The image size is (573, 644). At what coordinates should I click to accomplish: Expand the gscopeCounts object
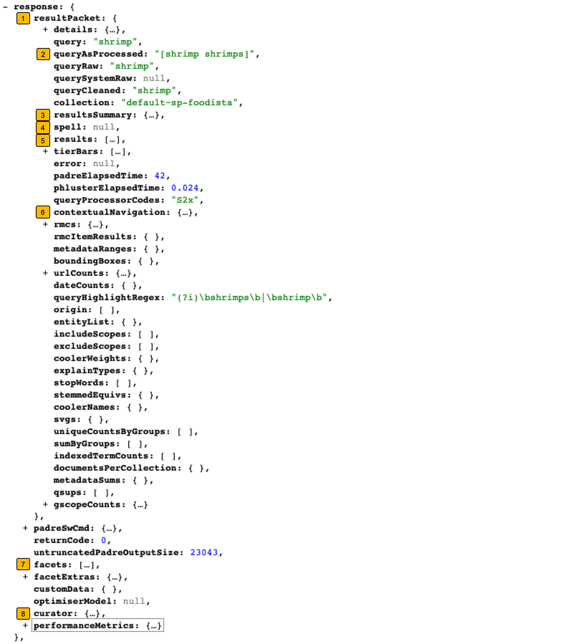tap(45, 504)
